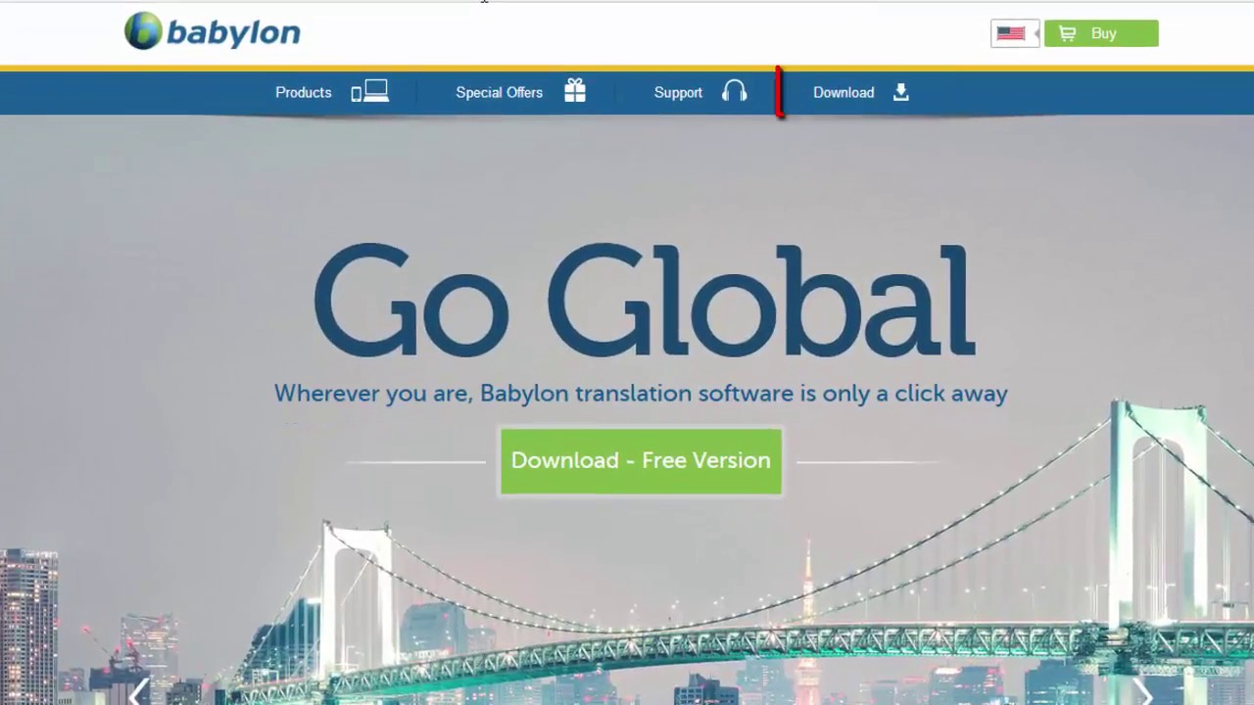1254x705 pixels.
Task: Click the Babylon logo
Action: tap(213, 31)
